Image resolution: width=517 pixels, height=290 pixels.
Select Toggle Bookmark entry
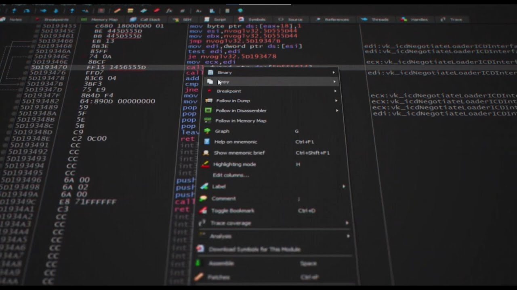click(x=233, y=211)
